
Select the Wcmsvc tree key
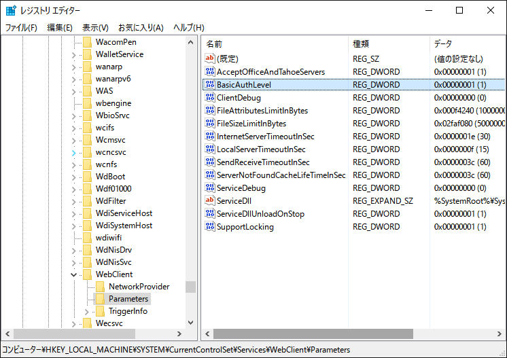(x=110, y=140)
